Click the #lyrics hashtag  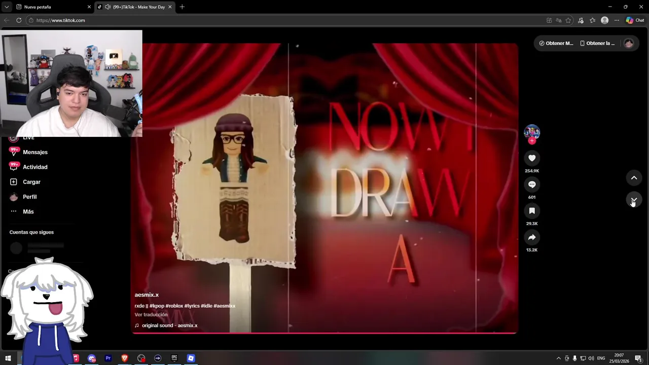[x=192, y=306]
